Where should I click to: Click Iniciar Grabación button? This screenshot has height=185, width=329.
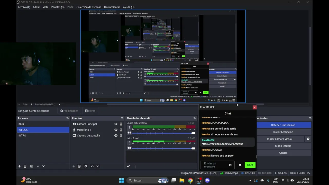(x=283, y=132)
